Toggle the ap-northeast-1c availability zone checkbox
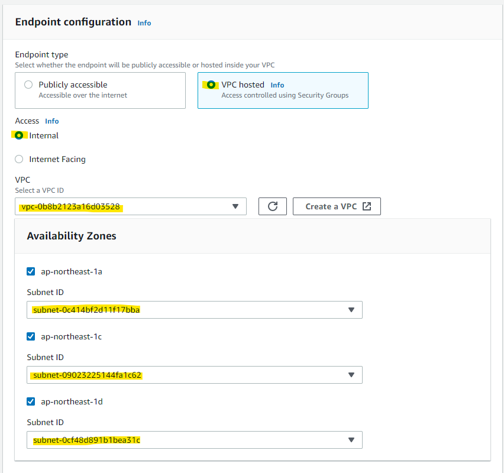The width and height of the screenshot is (504, 473). pyautogui.click(x=31, y=336)
